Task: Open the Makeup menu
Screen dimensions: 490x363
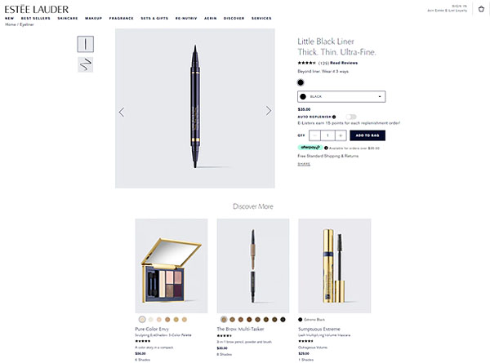Action: (93, 19)
